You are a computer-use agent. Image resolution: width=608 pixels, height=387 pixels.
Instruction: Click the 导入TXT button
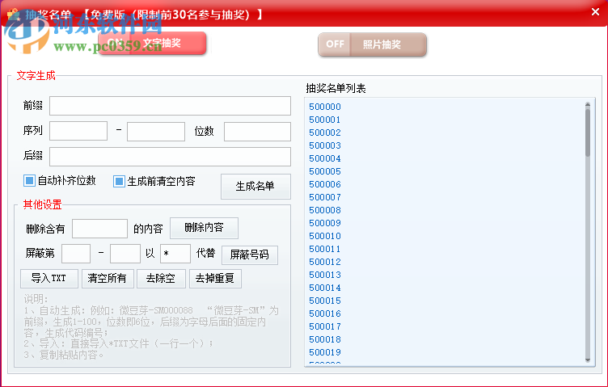(x=49, y=279)
